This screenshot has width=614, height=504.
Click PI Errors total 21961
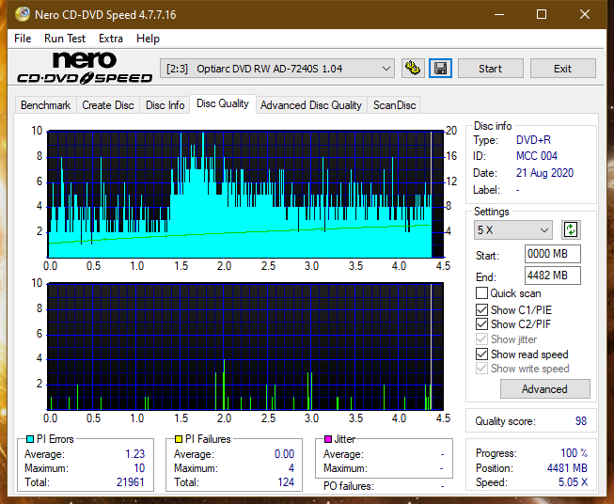click(131, 482)
